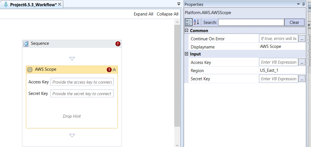Open the Access Key expression editor button
The width and height of the screenshot is (311, 147).
tap(302, 62)
